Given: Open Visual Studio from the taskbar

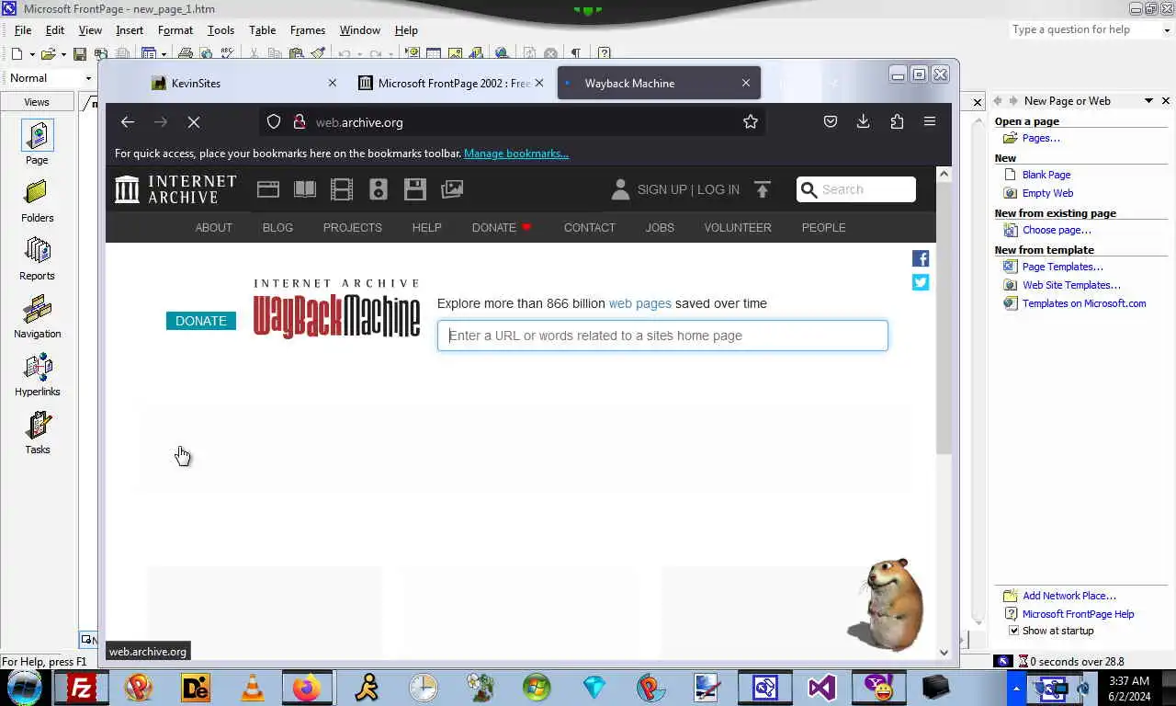Looking at the screenshot, I should (x=821, y=688).
